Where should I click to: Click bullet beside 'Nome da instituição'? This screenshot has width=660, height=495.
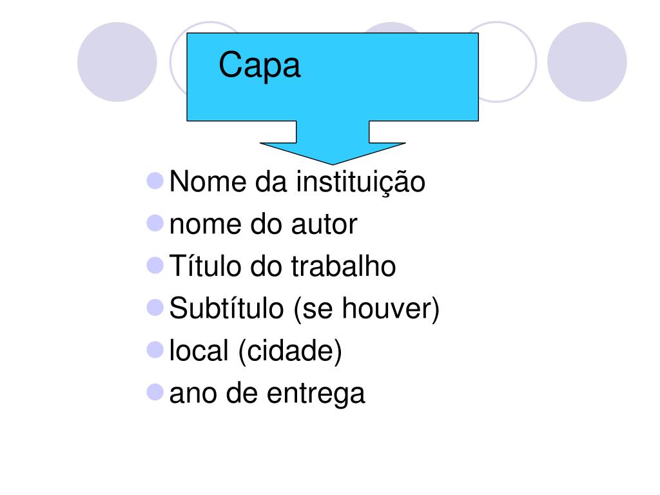155,181
